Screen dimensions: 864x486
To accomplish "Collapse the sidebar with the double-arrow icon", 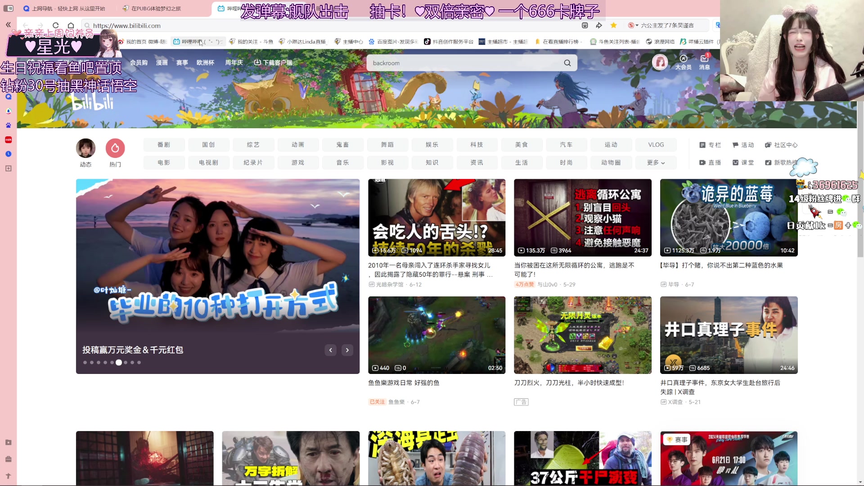I will (8, 25).
